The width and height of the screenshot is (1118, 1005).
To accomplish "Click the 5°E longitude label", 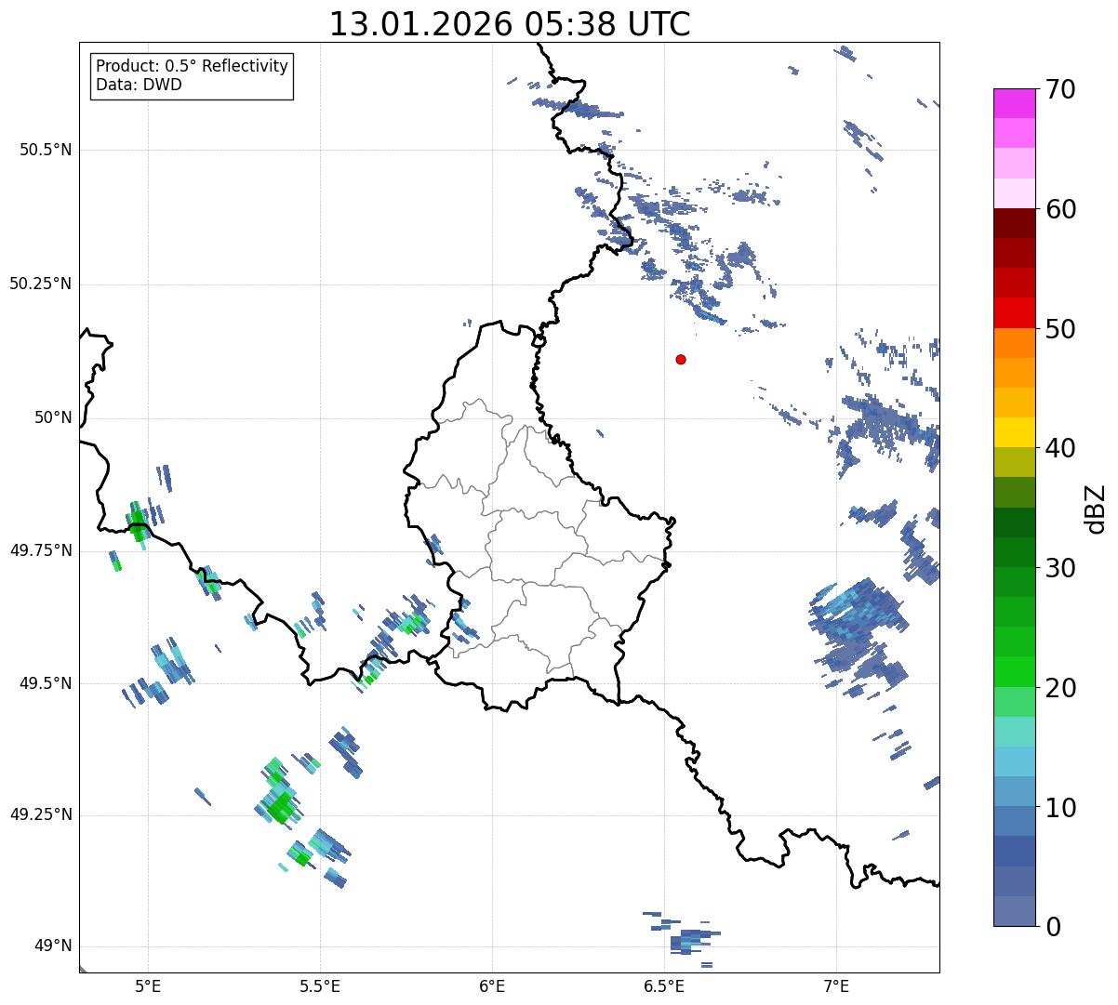I will pyautogui.click(x=148, y=986).
